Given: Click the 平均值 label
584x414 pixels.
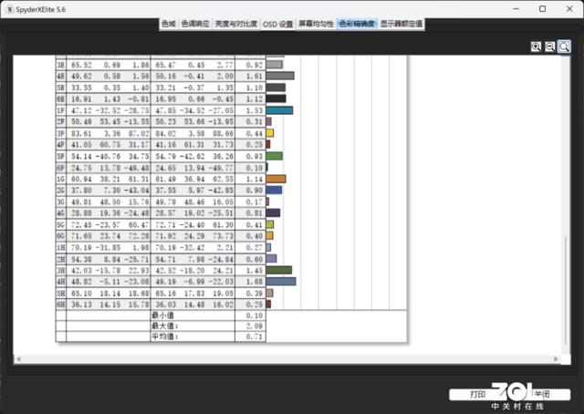Looking at the screenshot, I should [164, 336].
